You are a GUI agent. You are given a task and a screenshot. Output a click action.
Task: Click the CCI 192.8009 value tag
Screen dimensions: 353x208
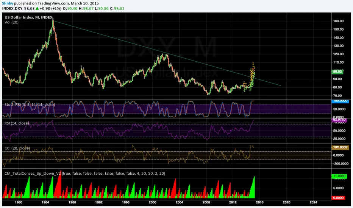click(x=340, y=147)
